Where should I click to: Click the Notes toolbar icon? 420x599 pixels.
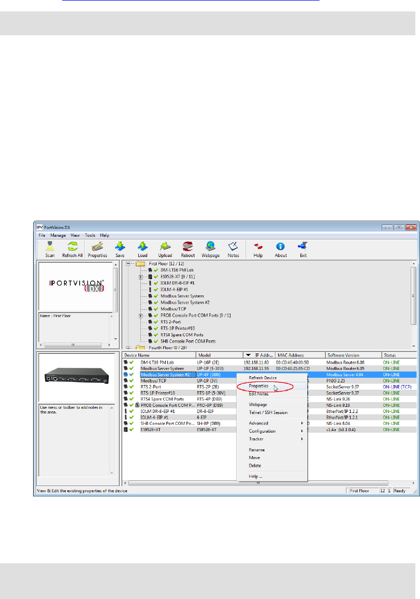233,250
